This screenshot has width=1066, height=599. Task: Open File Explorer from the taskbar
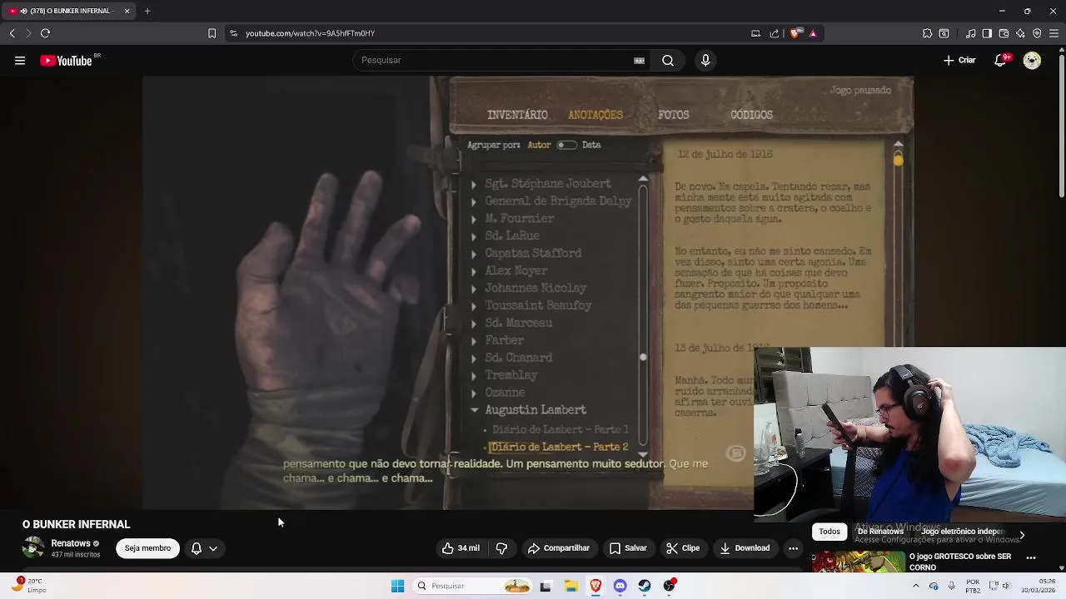tap(570, 586)
